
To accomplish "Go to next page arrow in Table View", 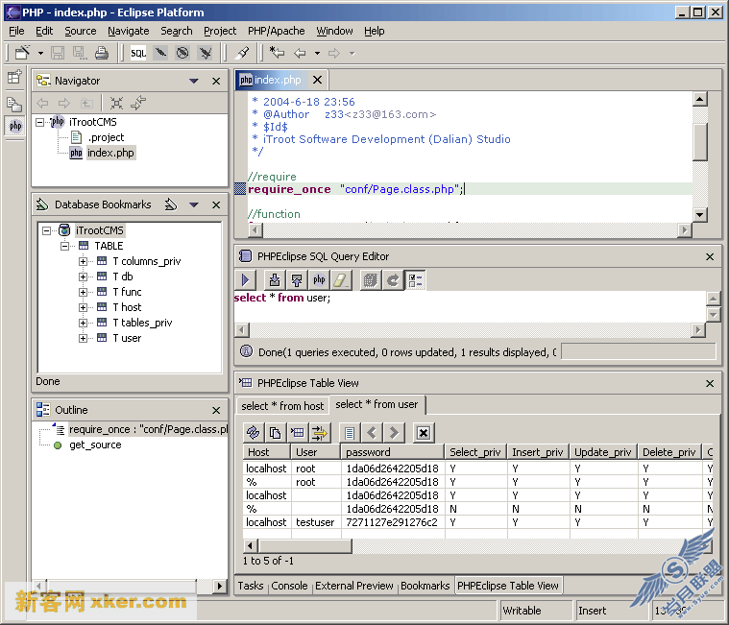I will pos(394,433).
